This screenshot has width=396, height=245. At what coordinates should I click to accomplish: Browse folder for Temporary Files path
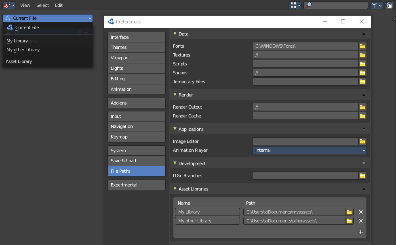coord(362,82)
